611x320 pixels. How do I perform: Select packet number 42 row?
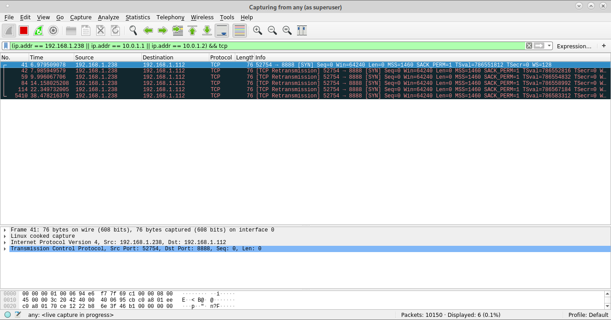pyautogui.click(x=305, y=71)
